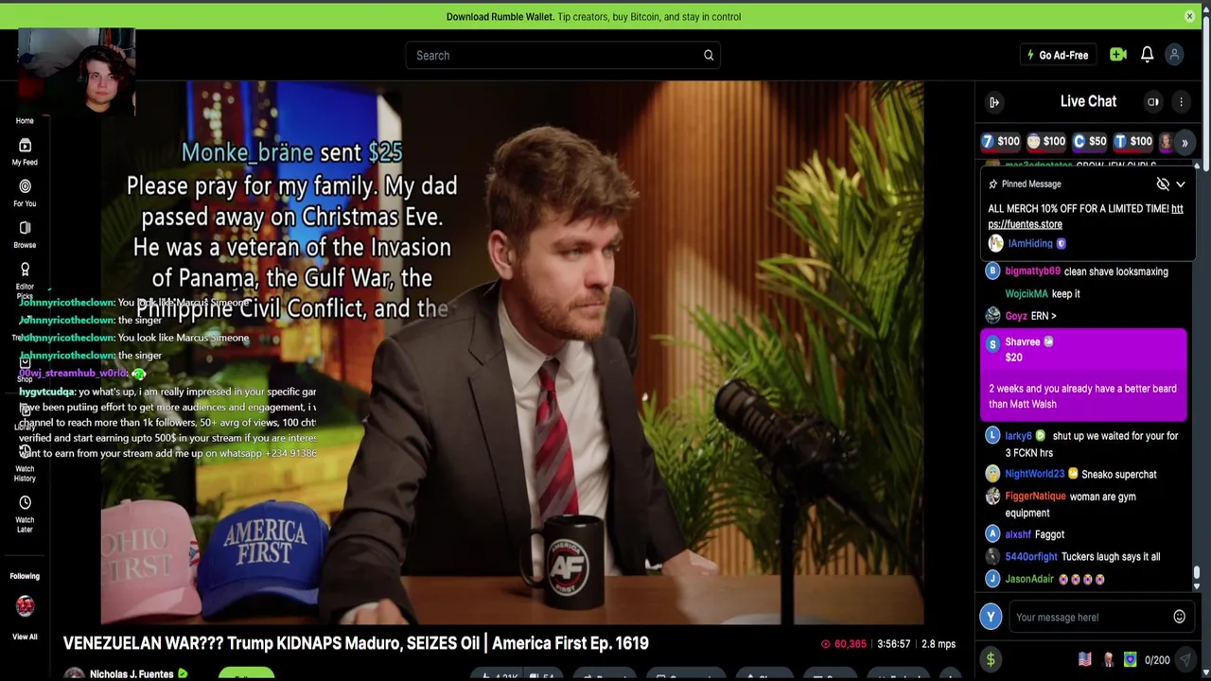This screenshot has width=1211, height=681.
Task: Click Nicholas J. Fuentes channel name
Action: (x=132, y=674)
